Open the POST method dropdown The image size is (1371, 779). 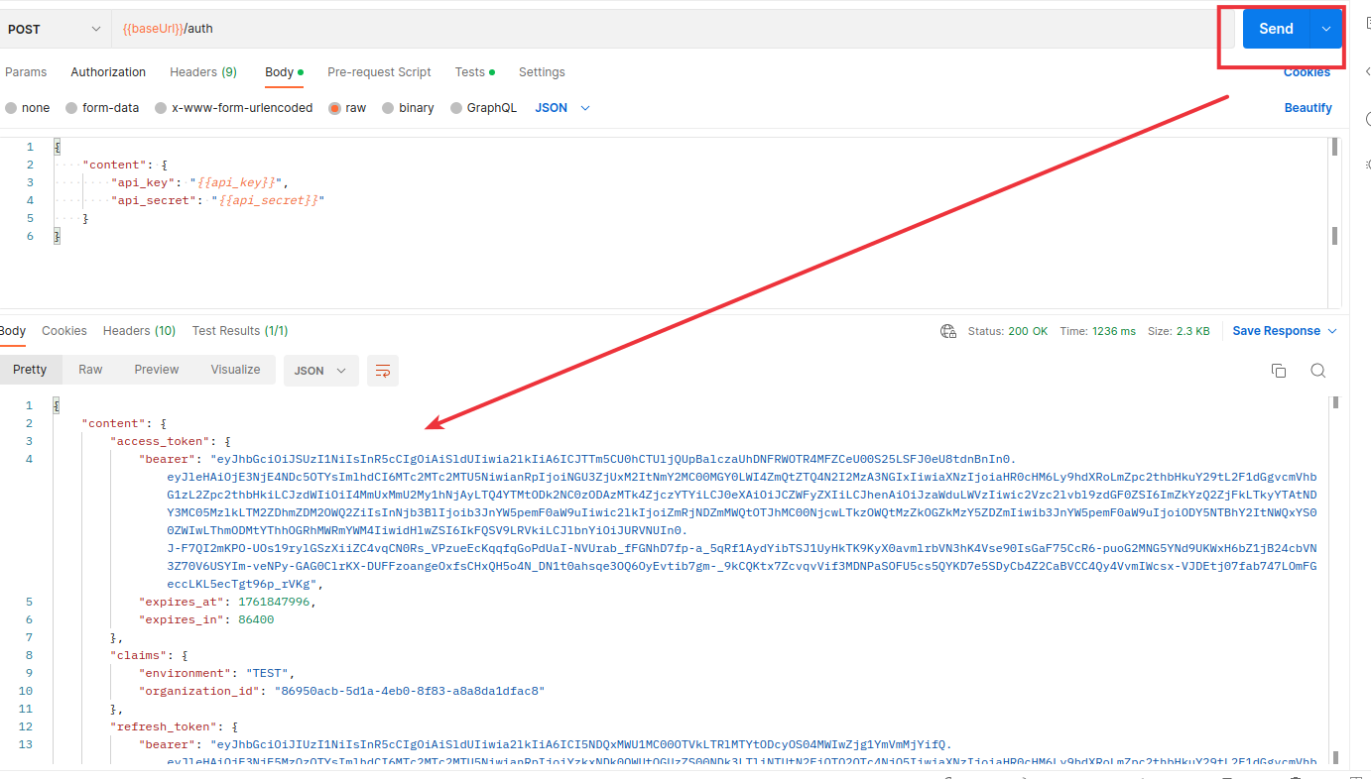54,29
